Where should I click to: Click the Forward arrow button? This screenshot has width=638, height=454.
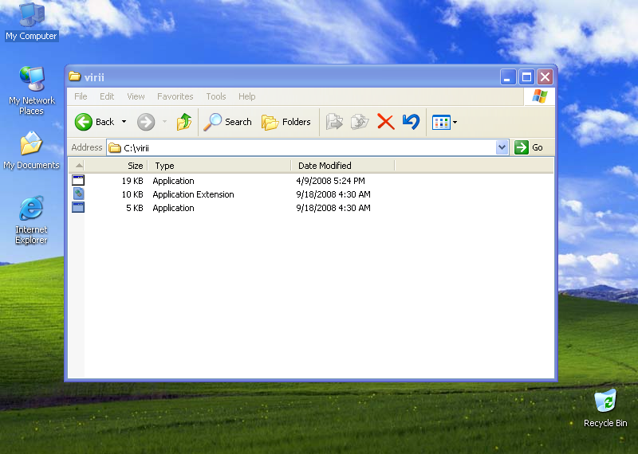coord(146,122)
